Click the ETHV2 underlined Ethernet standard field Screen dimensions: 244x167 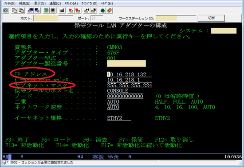[119, 118]
